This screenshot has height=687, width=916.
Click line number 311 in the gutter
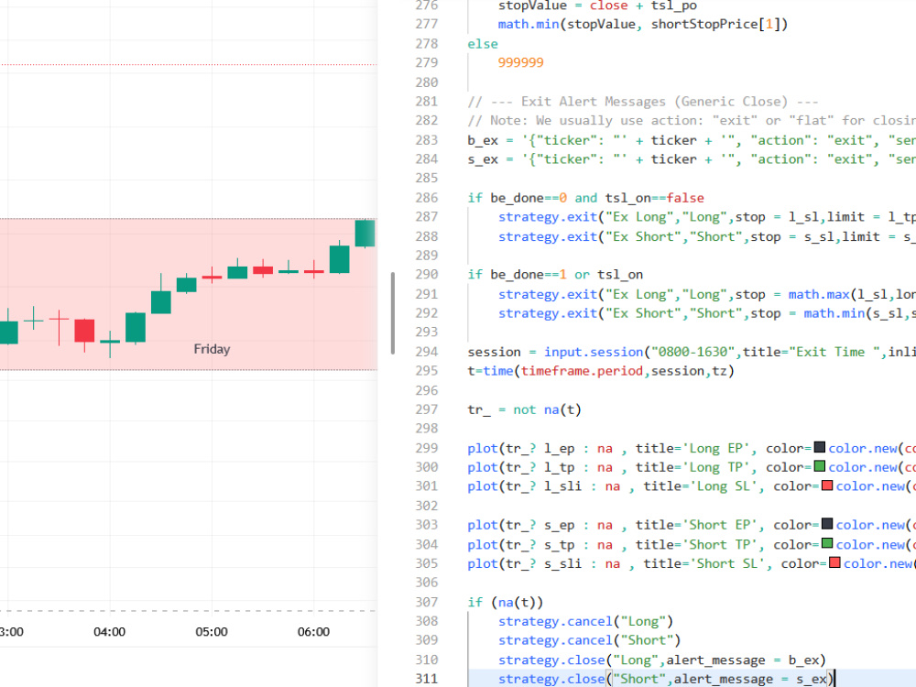(x=427, y=678)
